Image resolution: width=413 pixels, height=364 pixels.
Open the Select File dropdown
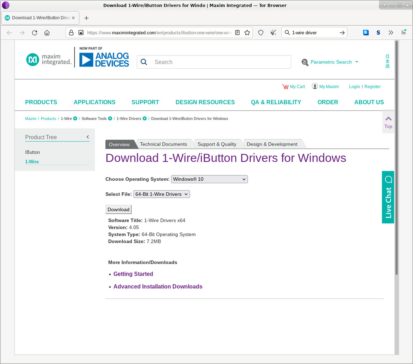coord(161,194)
